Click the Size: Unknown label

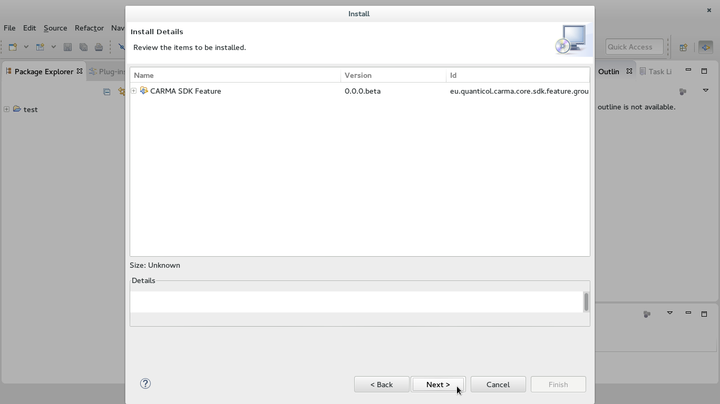(155, 265)
